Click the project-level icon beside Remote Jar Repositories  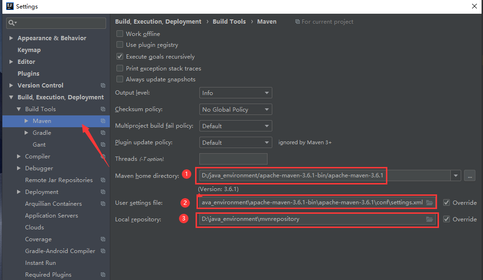tap(103, 180)
